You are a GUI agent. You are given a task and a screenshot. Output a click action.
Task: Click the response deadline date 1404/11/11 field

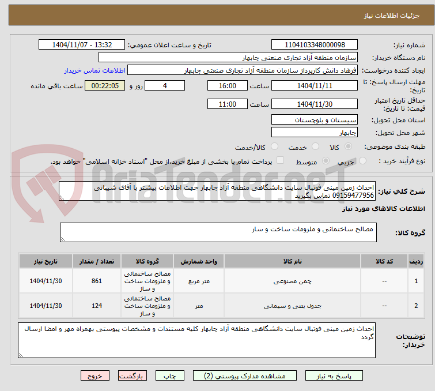coord(315,85)
